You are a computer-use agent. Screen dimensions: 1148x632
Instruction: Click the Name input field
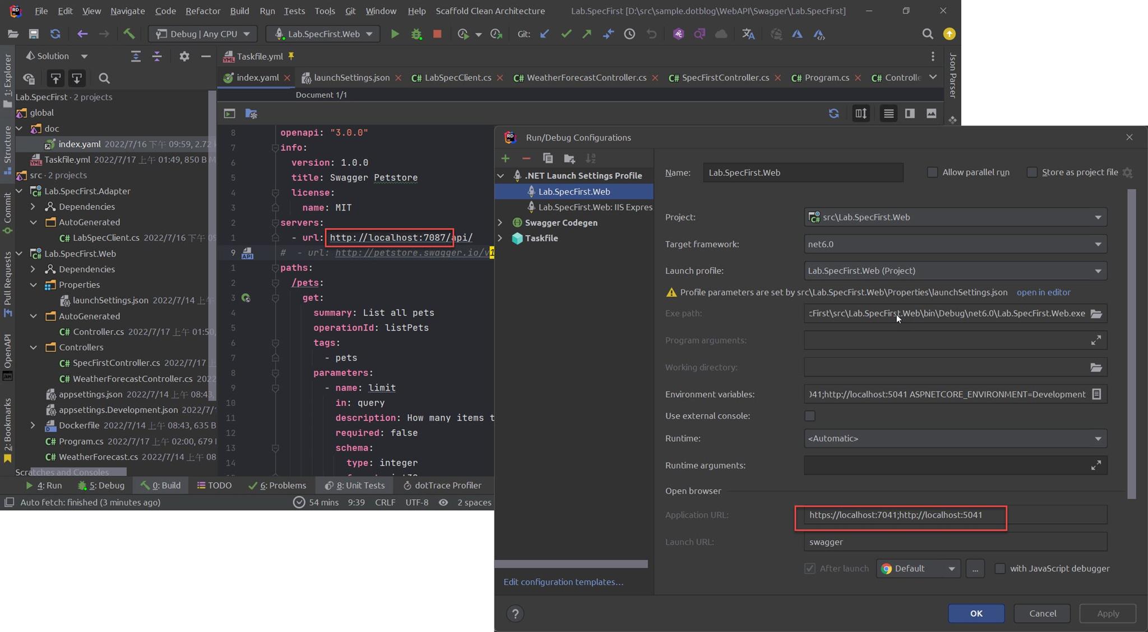(803, 173)
